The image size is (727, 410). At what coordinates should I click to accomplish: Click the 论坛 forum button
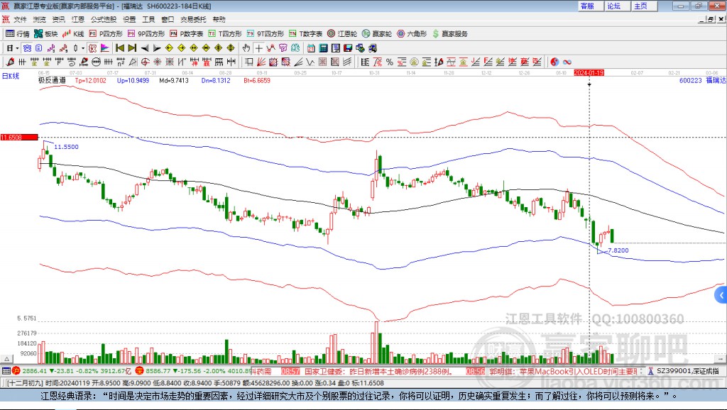[x=613, y=6]
